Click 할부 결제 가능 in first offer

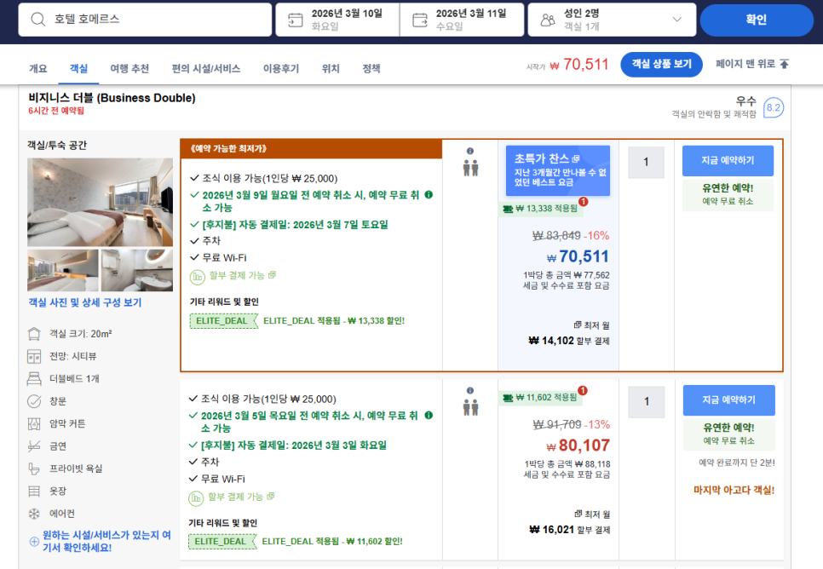(242, 275)
